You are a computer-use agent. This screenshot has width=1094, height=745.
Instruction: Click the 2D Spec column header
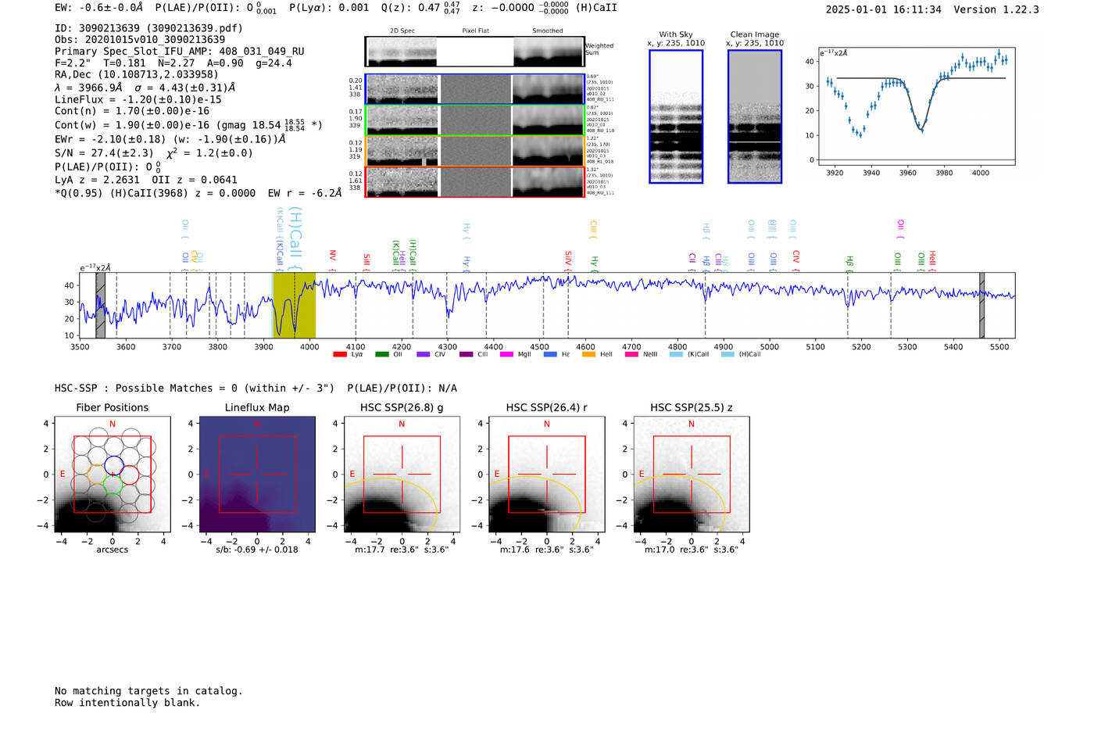click(402, 31)
